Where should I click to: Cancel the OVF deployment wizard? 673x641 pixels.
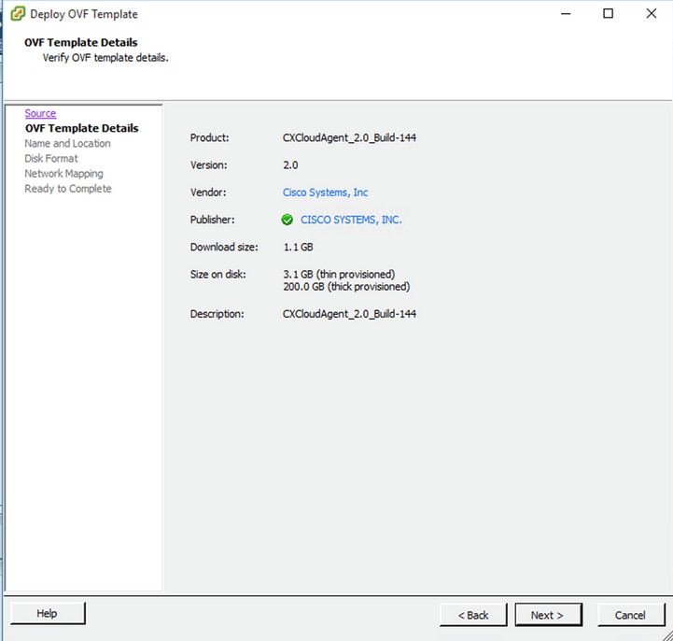pyautogui.click(x=631, y=615)
